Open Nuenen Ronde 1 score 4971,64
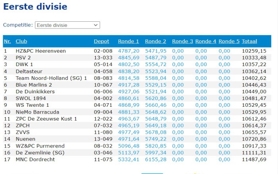Image resolution: width=278 pixels, height=174 pixels. (x=129, y=139)
